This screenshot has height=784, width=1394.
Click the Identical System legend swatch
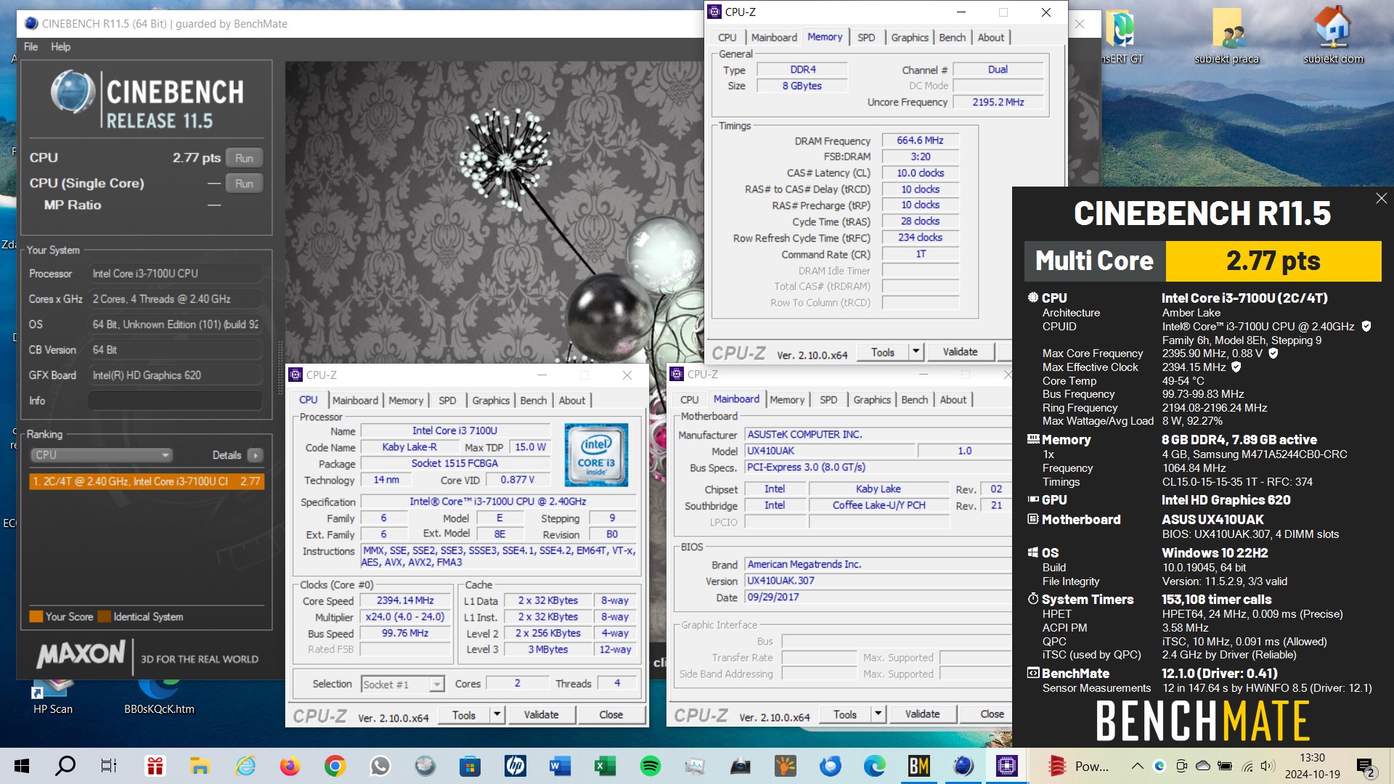coord(104,616)
